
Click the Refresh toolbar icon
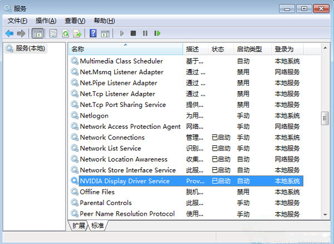(65, 33)
